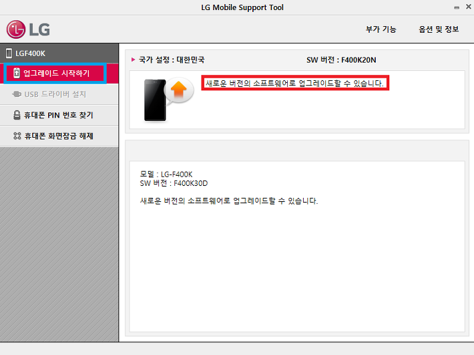Viewport: 474px width, 355px height.
Task: Click the padlock icon for PIN 번호 찾기
Action: pos(17,115)
